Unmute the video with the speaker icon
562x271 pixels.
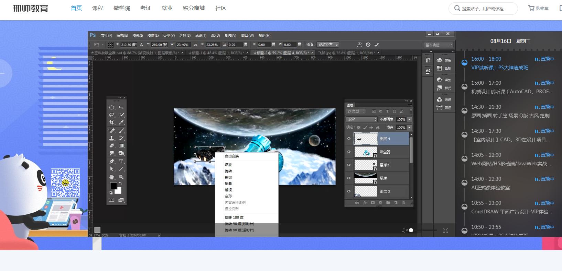[x=404, y=230]
